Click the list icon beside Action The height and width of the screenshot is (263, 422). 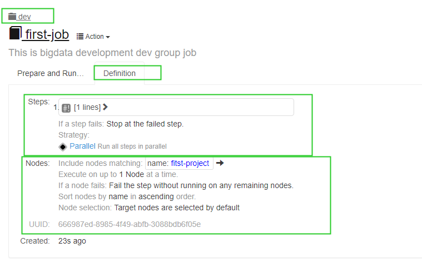(80, 37)
